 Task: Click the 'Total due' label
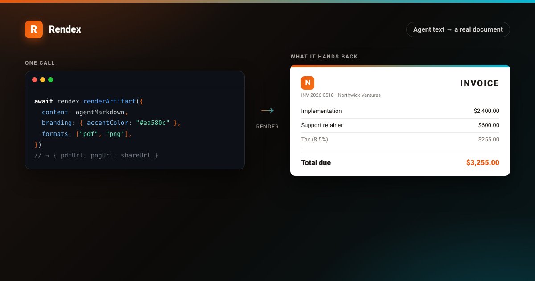[x=316, y=163]
